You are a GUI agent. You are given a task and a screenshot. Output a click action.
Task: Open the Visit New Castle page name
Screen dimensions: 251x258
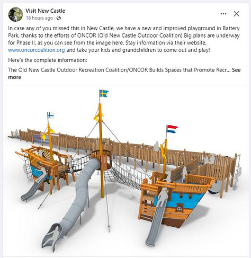tap(45, 11)
